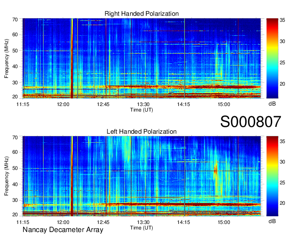Click the "Nancay Decameter Array" caption

coord(63,230)
